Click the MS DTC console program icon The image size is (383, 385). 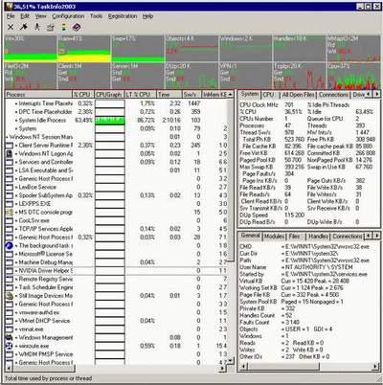pos(10,212)
